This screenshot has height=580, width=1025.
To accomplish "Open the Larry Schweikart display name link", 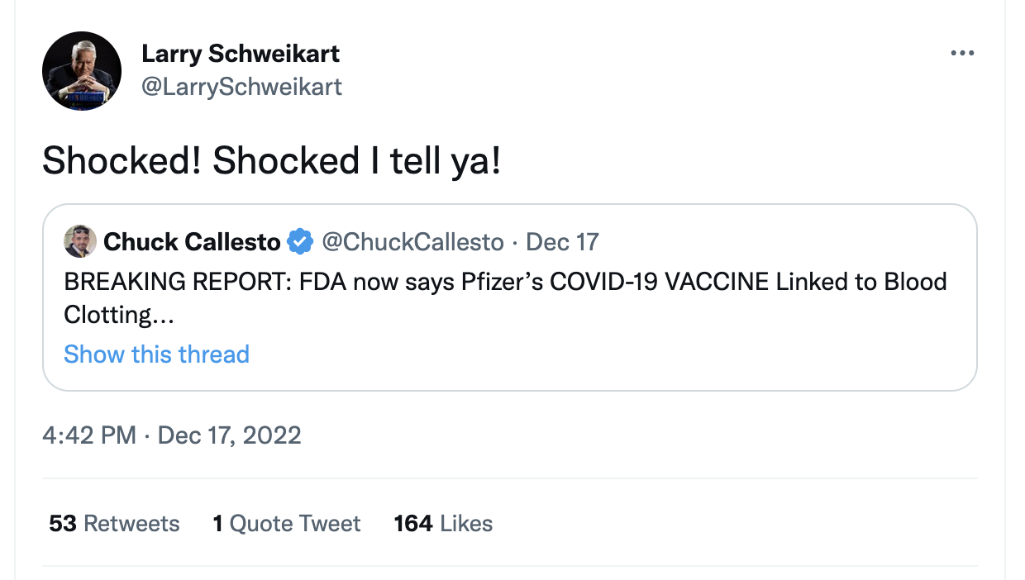I will tap(241, 54).
